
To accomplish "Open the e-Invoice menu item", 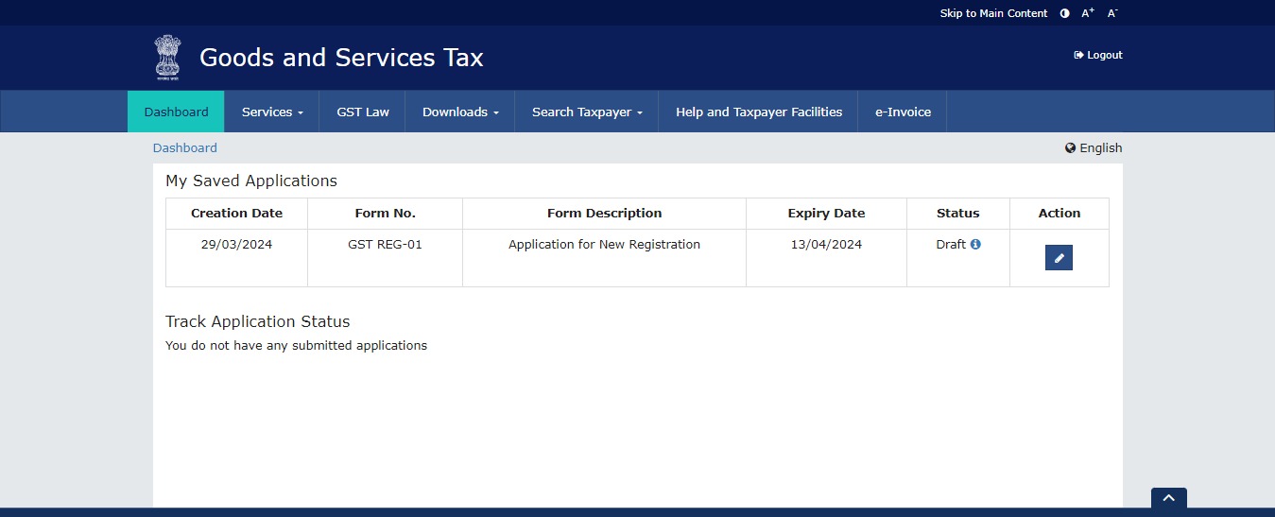I will 903,112.
